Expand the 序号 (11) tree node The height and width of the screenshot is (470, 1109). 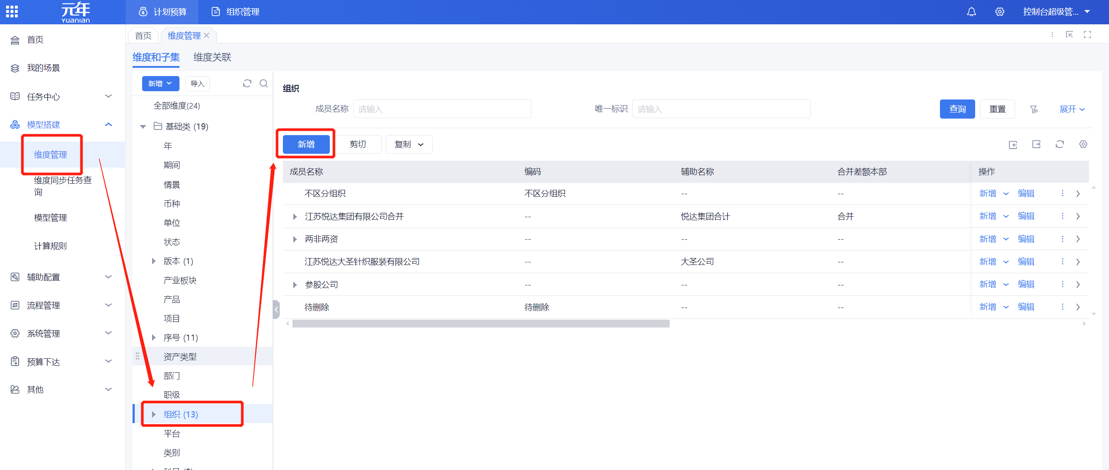coord(154,338)
